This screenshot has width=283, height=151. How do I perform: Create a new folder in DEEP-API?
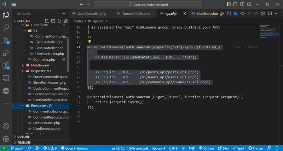point(53,21)
